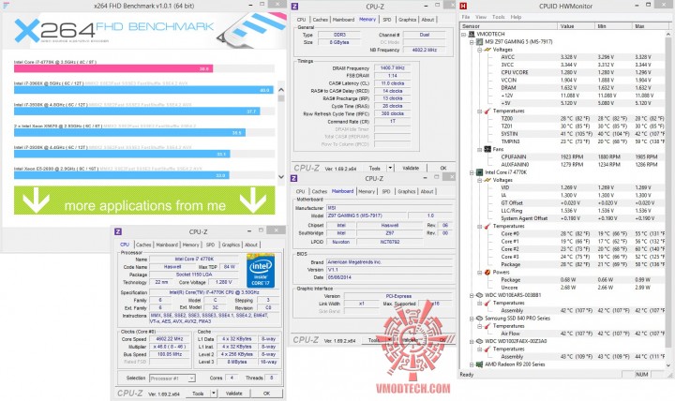This screenshot has width=675, height=401.
Task: Click the Voltages icon under Intel Core i7 4770K
Action: (487, 180)
